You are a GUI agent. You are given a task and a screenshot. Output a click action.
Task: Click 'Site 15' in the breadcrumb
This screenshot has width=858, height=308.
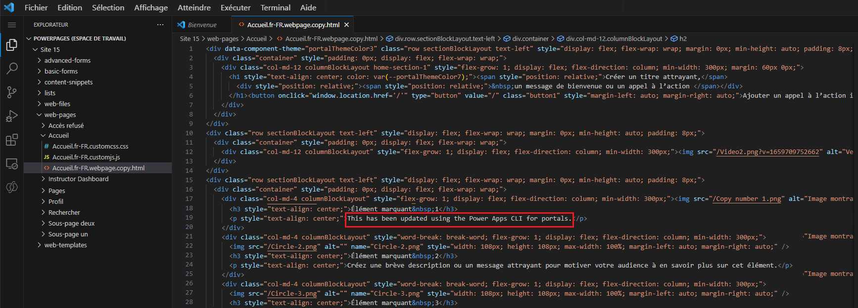(189, 38)
